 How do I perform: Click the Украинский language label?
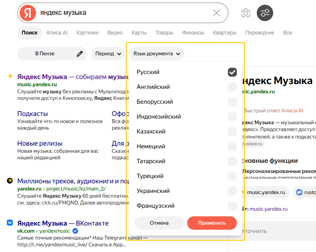click(x=153, y=191)
